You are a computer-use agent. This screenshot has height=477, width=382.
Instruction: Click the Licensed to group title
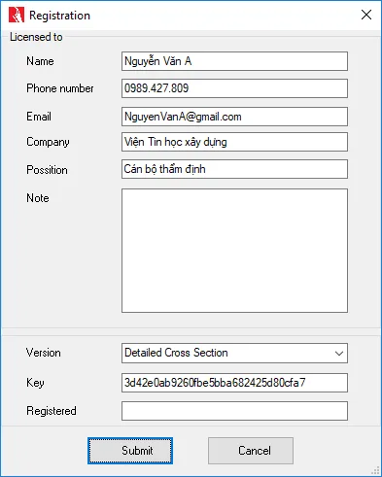point(36,37)
